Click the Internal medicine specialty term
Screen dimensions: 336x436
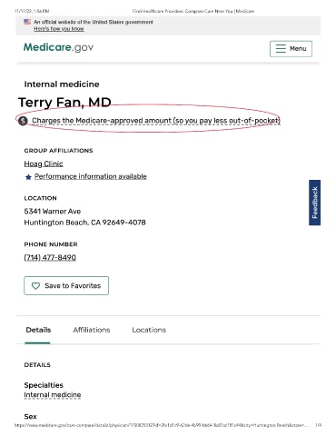tap(53, 395)
